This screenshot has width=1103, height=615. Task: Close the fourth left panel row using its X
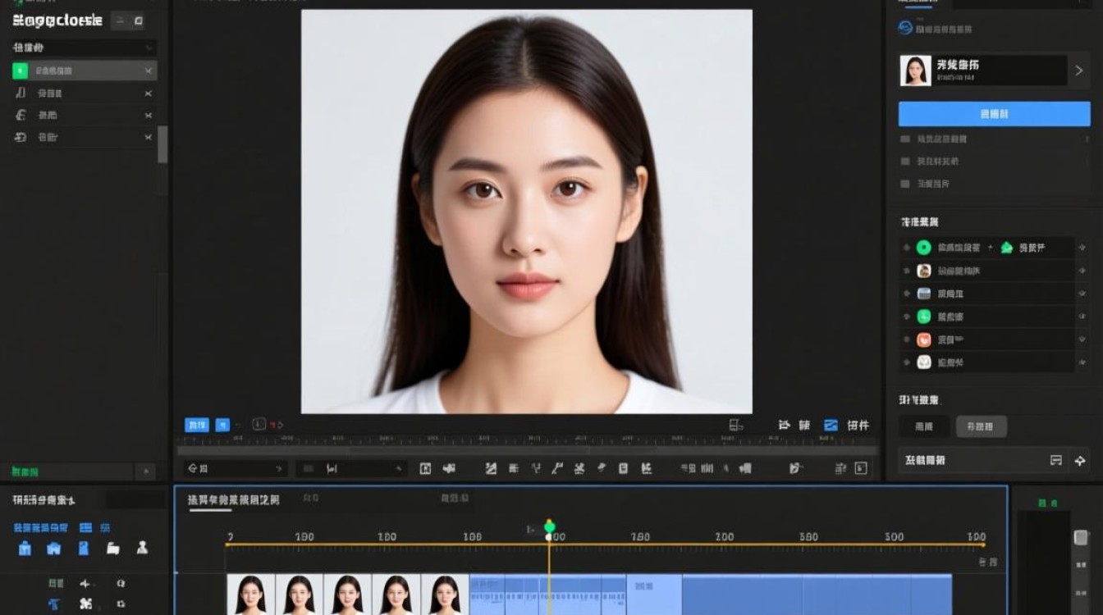[x=149, y=138]
